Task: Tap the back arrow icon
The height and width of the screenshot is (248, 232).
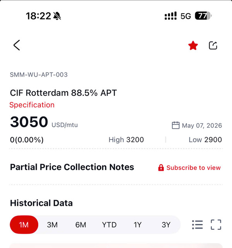Action: (x=17, y=45)
